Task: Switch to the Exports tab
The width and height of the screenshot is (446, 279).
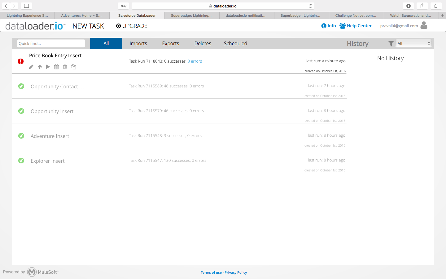Action: [x=171, y=43]
